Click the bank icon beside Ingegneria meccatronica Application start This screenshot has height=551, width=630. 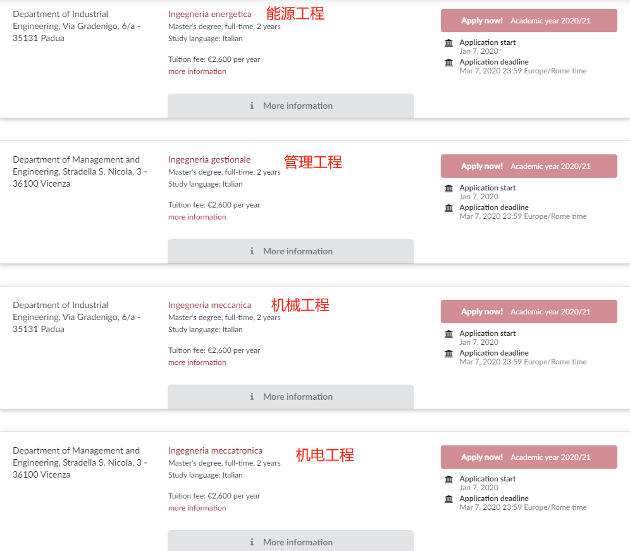(x=449, y=480)
